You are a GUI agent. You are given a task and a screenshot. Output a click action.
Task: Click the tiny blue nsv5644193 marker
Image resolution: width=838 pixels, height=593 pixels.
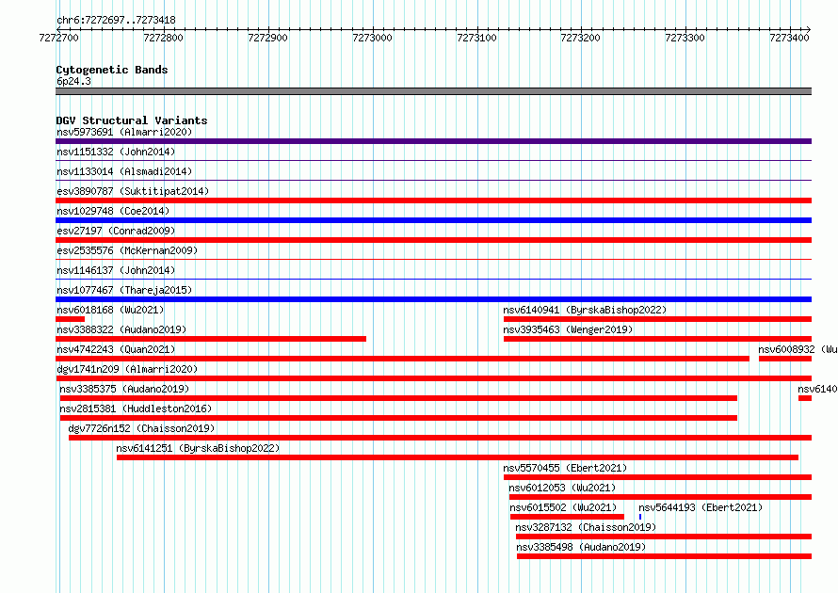pyautogui.click(x=640, y=517)
